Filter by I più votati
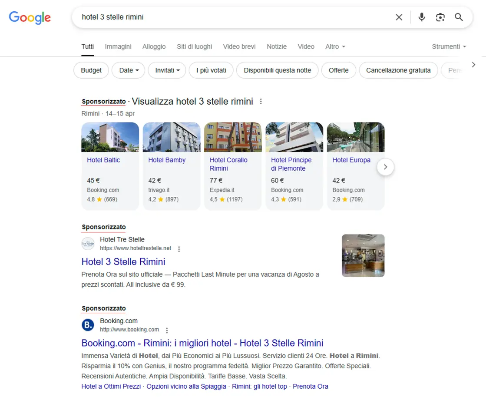The image size is (486, 397). [x=211, y=70]
